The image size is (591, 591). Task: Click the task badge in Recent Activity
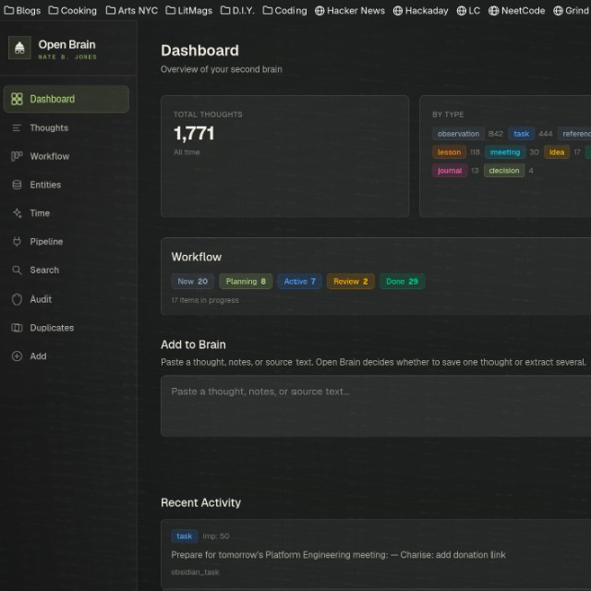pyautogui.click(x=185, y=537)
